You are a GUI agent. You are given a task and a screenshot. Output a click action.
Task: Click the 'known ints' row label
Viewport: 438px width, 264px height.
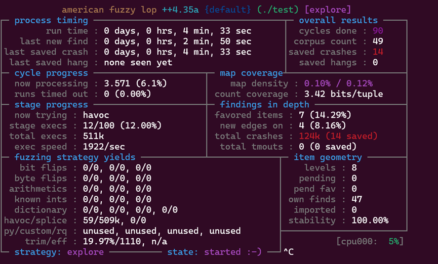[x=41, y=200]
